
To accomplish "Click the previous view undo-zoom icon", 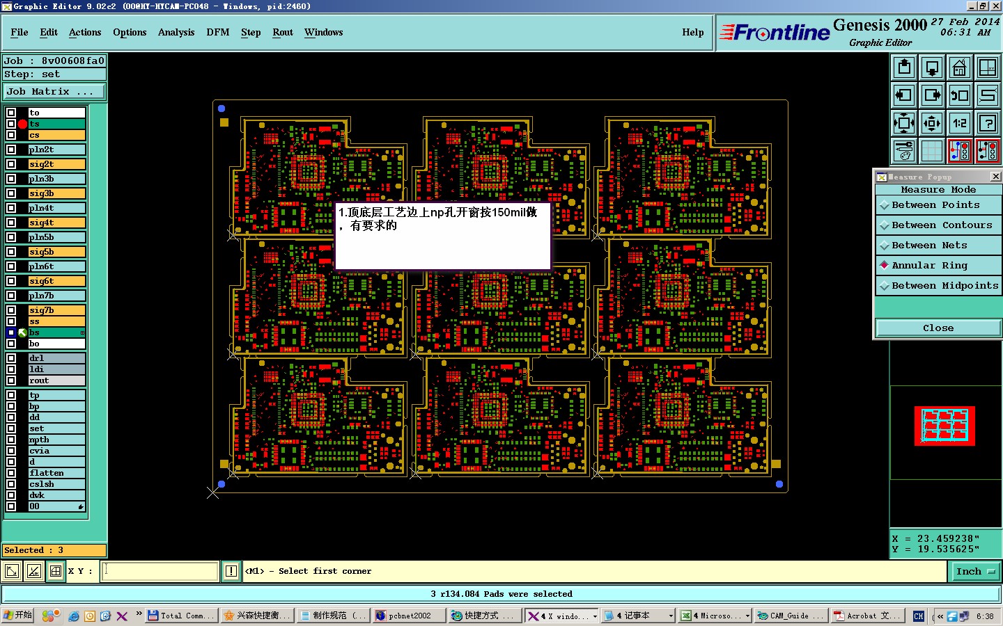I will tap(960, 95).
